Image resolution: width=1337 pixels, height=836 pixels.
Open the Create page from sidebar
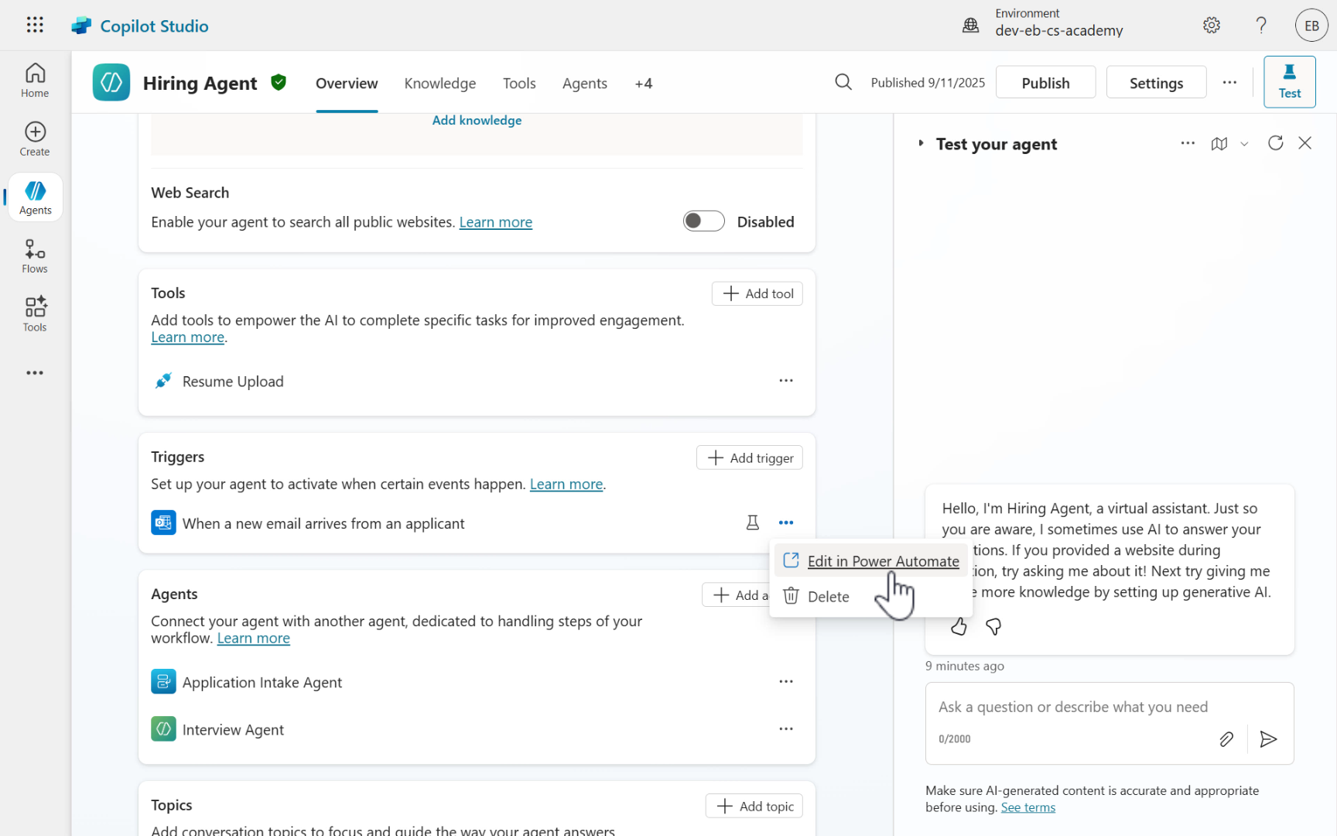point(35,139)
